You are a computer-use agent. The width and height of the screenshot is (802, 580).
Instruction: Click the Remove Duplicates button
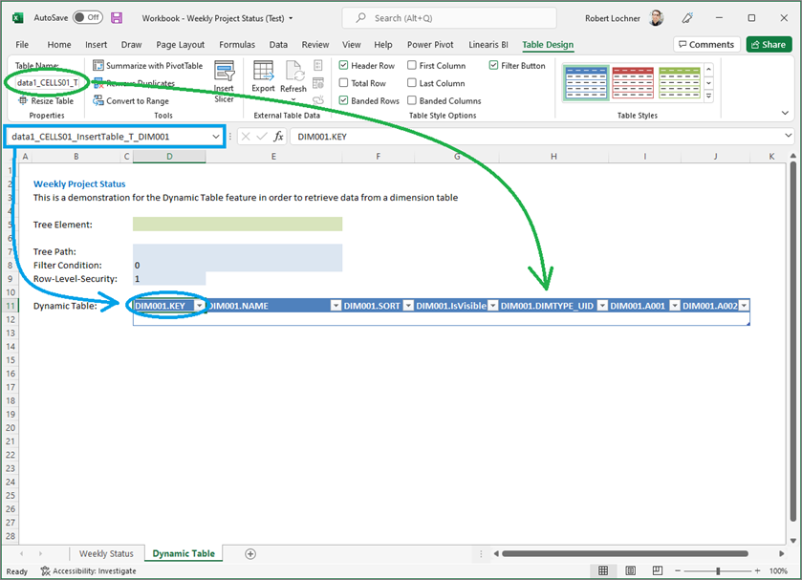tap(134, 83)
